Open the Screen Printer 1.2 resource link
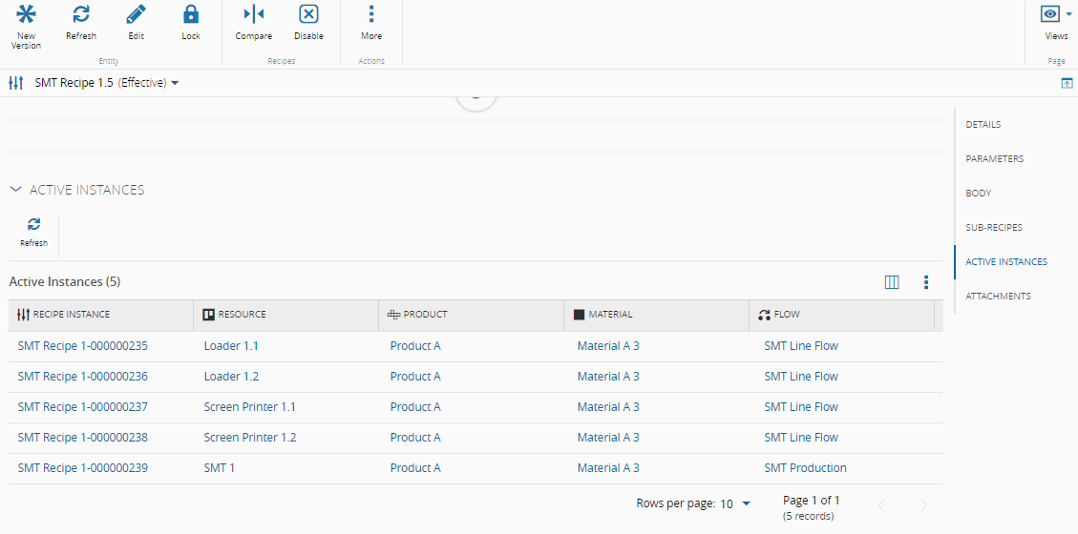Image resolution: width=1078 pixels, height=534 pixels. coord(250,438)
